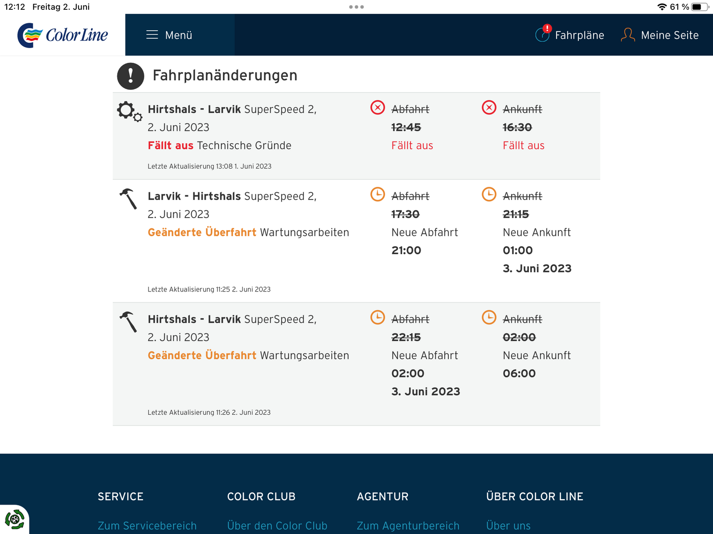Click the Meine Seite user icon
Viewport: 713px width, 534px height.
coord(627,35)
